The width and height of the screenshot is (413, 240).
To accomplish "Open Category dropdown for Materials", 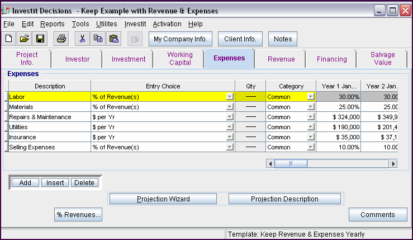I will click(311, 107).
